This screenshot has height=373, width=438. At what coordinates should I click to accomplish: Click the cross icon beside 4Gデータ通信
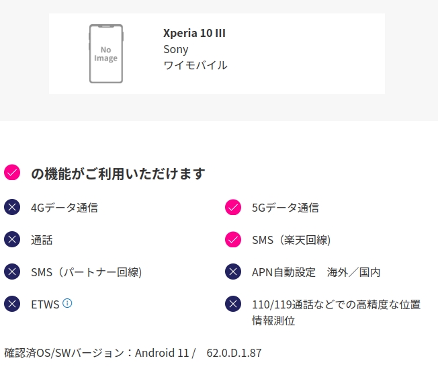coord(12,207)
